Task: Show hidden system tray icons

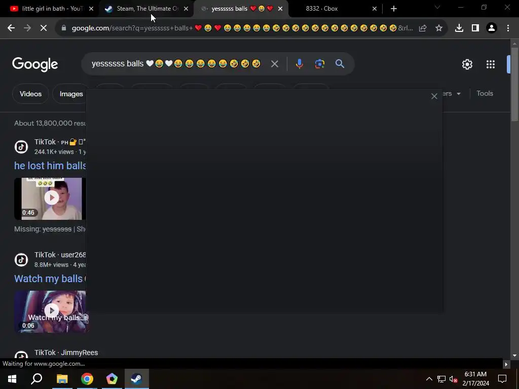Action: 429,379
